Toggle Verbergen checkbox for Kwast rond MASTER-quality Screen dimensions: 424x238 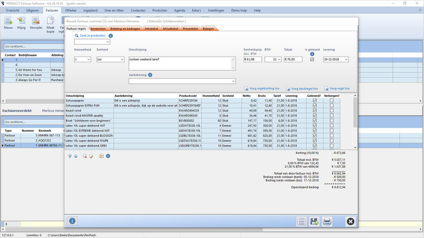click(332, 115)
